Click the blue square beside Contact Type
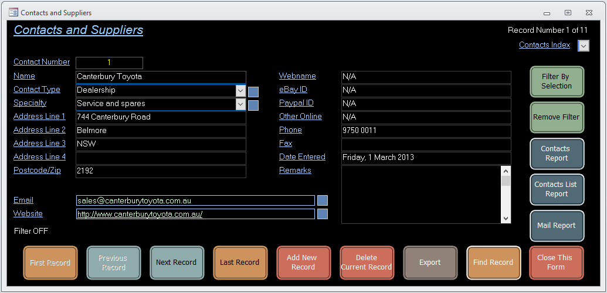Screen dimensions: 607x293 pos(253,92)
